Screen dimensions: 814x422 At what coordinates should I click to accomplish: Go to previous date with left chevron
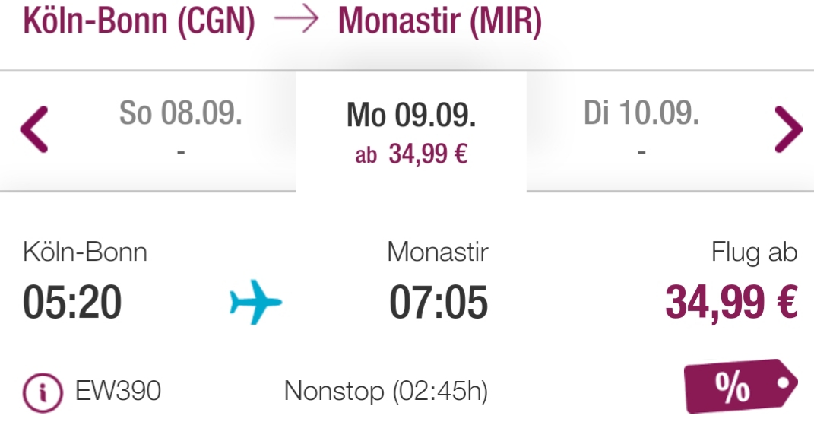[x=34, y=129]
